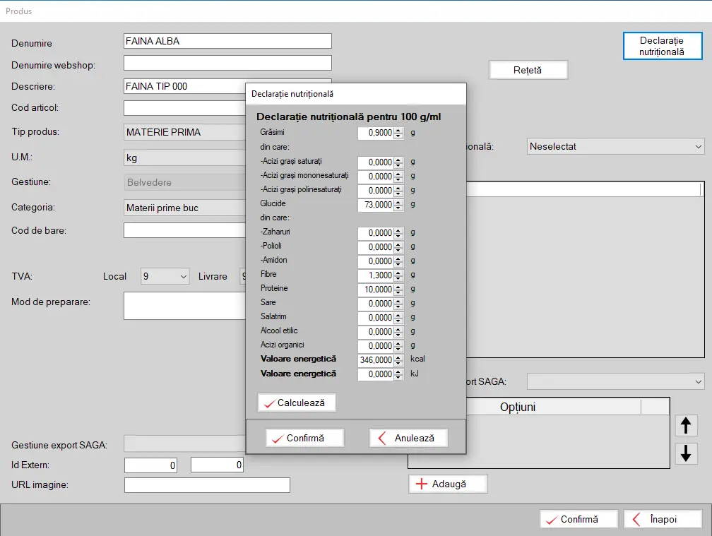
Task: Open the TVA Local dropdown showing 9
Action: coord(165,276)
